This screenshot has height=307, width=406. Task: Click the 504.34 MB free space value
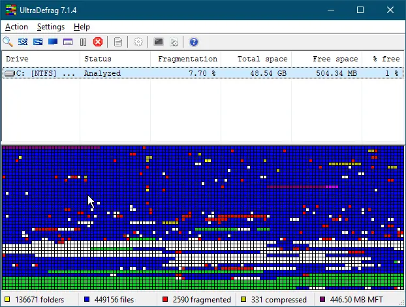coord(336,73)
